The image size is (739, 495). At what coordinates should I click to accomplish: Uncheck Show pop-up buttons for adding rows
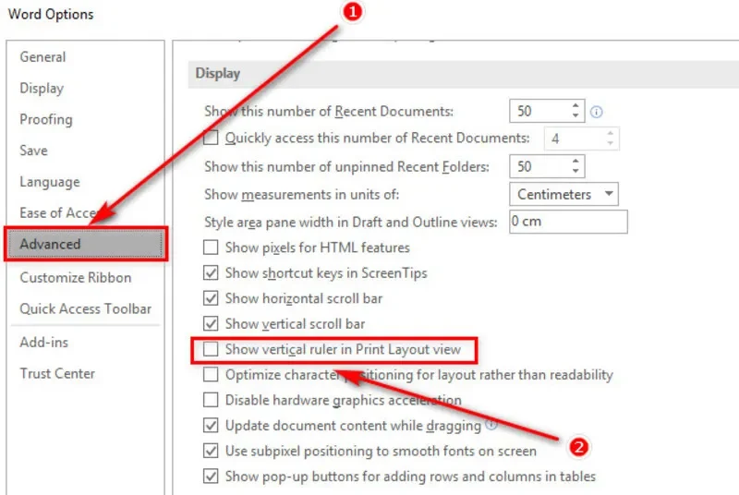point(211,477)
